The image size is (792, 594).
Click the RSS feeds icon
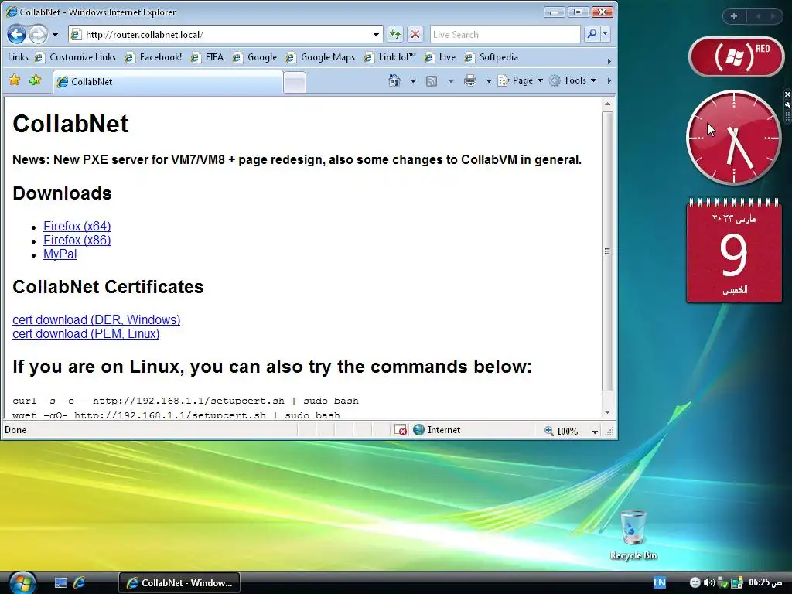pos(432,80)
